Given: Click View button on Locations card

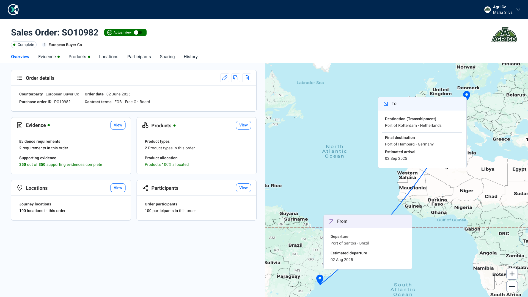Looking at the screenshot, I should [x=118, y=188].
